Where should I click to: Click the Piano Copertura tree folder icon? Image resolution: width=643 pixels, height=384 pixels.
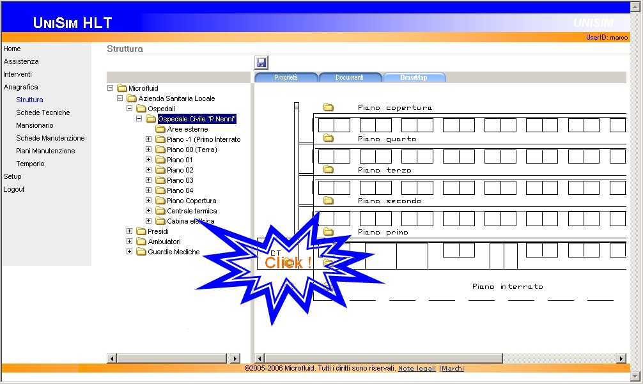[x=160, y=201]
